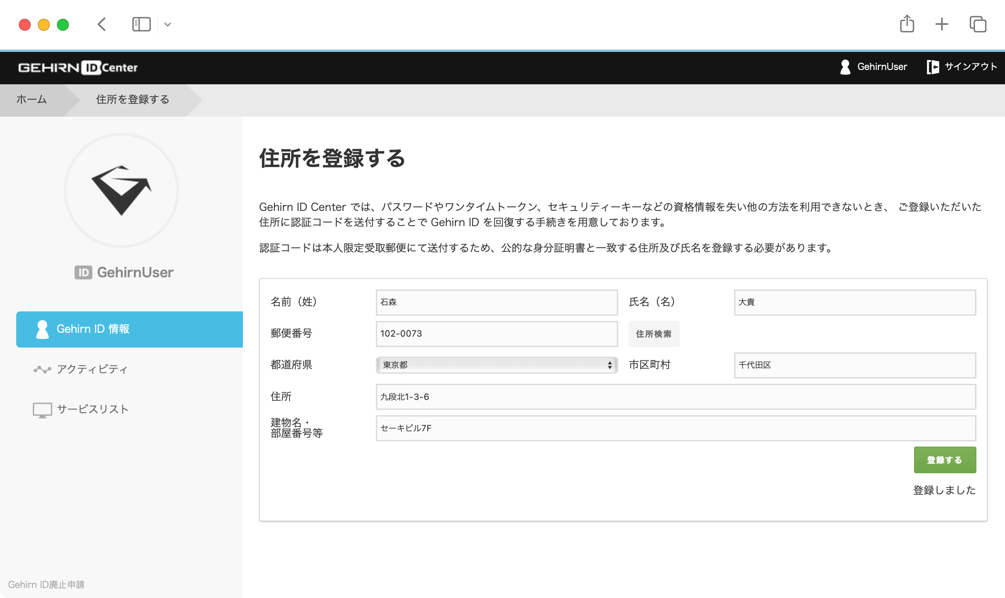Open サービスリスト in sidebar
The image size is (1005, 598).
pyautogui.click(x=92, y=409)
